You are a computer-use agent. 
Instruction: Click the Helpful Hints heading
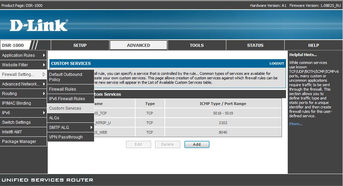pyautogui.click(x=303, y=55)
